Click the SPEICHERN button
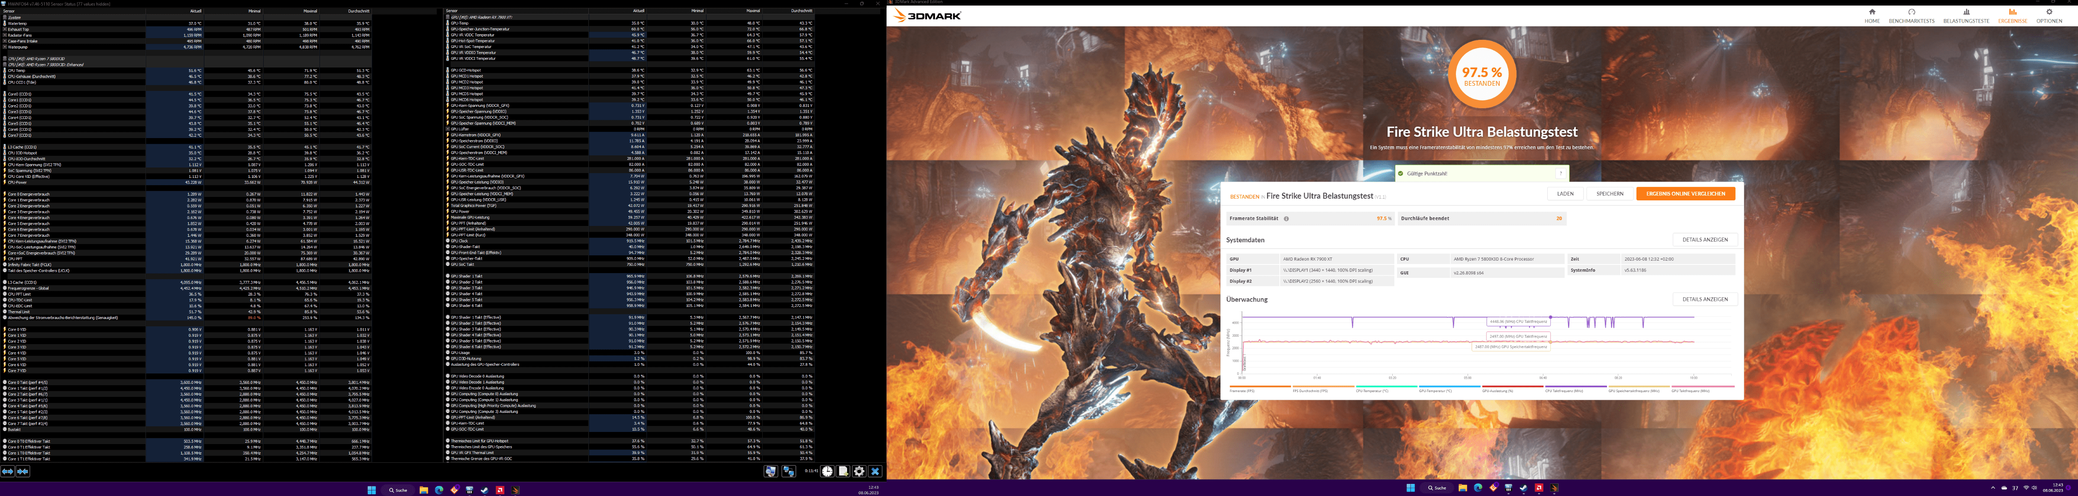This screenshot has height=496, width=2078. point(1610,193)
